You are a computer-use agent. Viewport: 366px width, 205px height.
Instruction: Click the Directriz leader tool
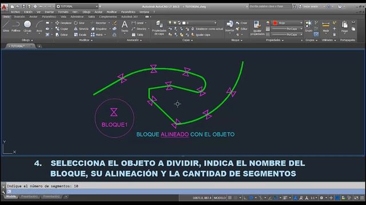139,29
